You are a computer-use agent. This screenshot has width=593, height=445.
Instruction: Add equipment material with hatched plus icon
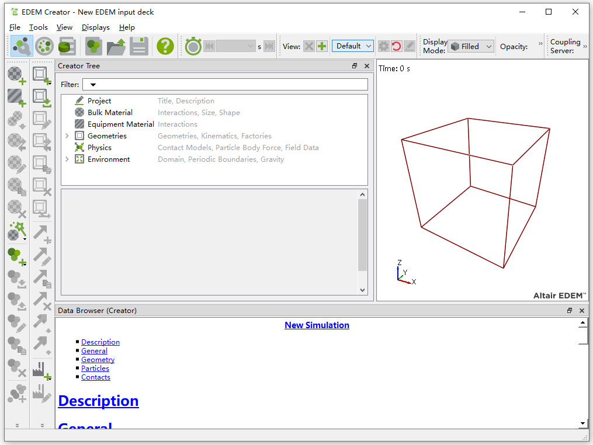click(x=17, y=98)
